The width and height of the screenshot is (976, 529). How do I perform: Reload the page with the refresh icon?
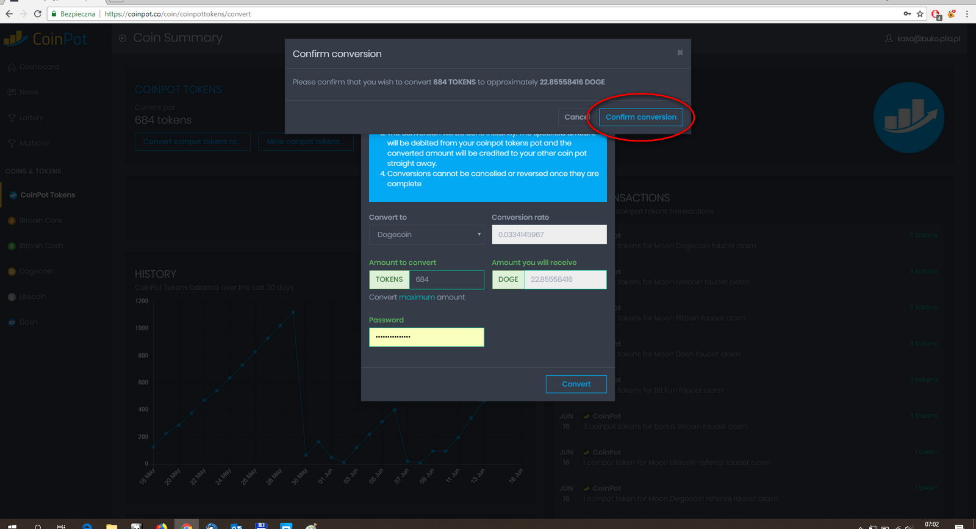(x=38, y=13)
